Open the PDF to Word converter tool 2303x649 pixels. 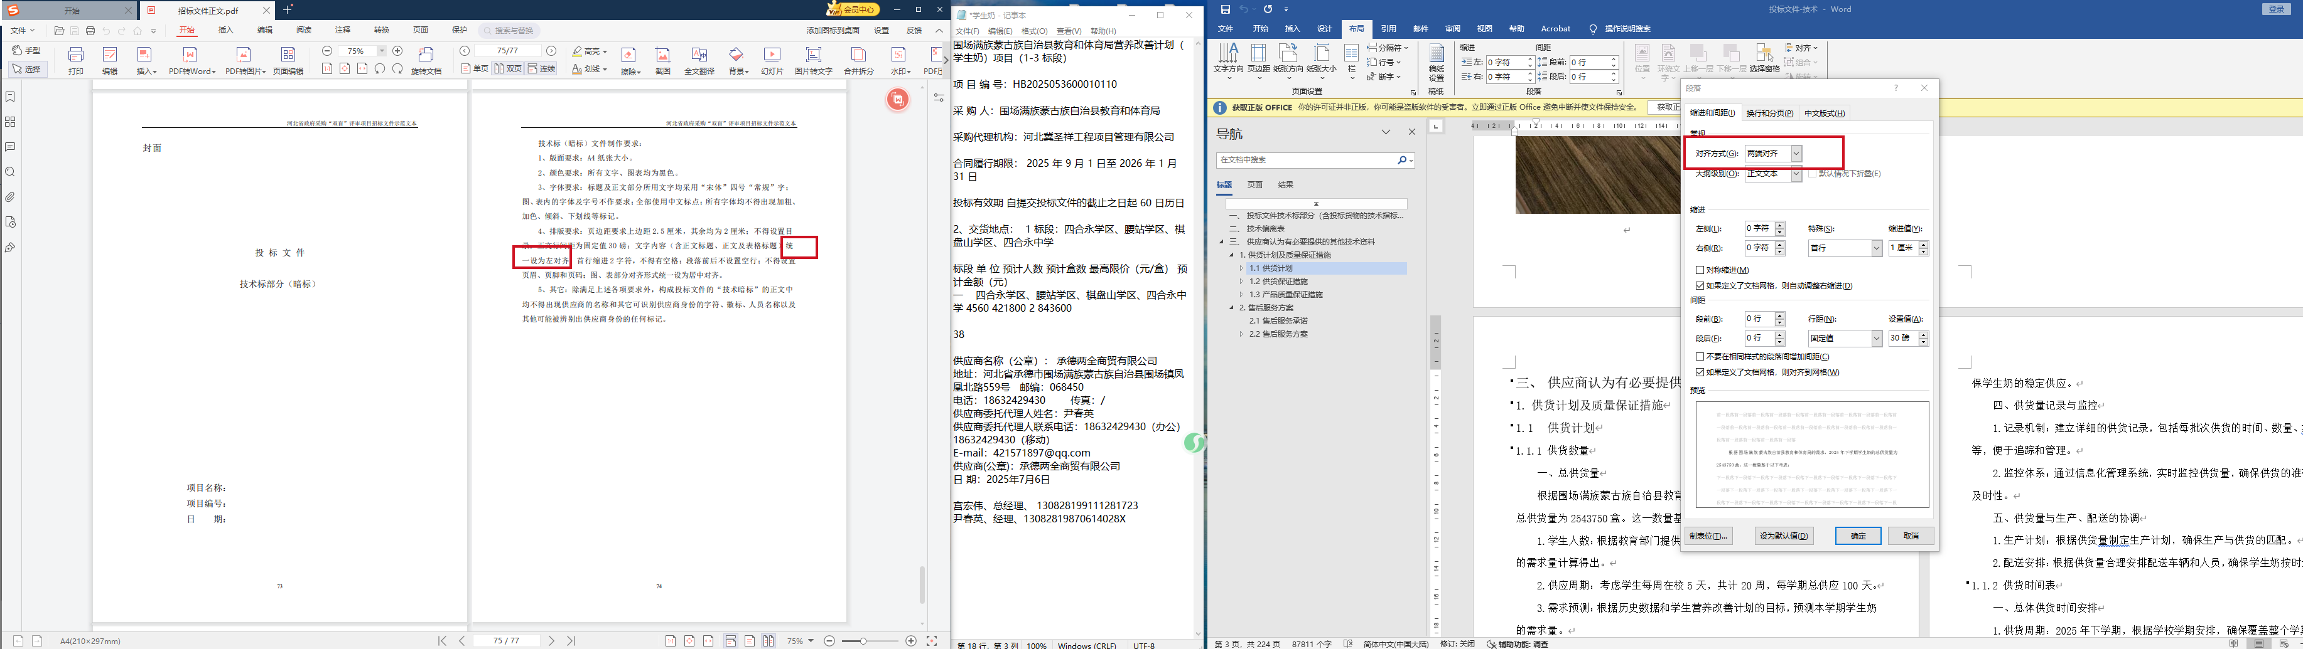point(191,60)
